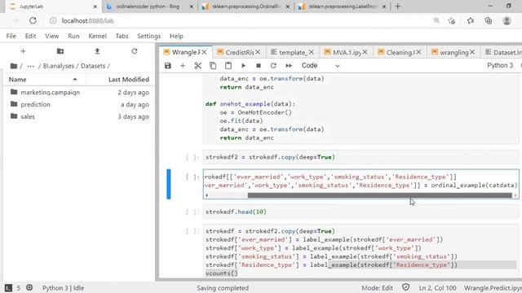522x293 pixels.
Task: Switch to sklearn OrdinalEncoder browser tab
Action: pyautogui.click(x=246, y=7)
